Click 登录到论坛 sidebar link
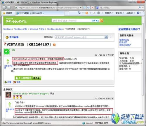Screen dimensions: 146x126 coord(124,40)
